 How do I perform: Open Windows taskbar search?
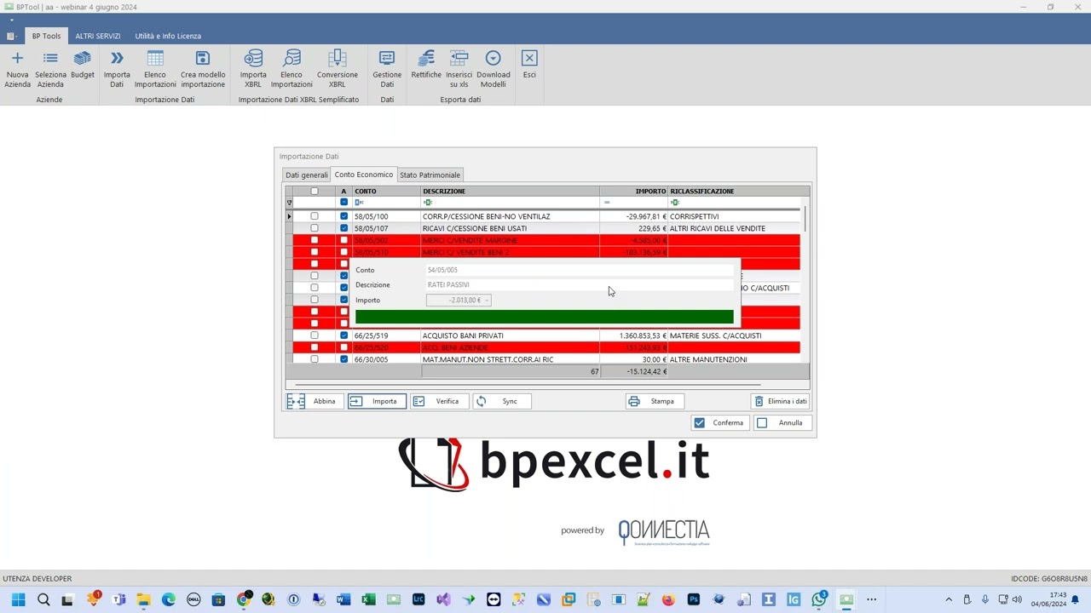coord(43,599)
